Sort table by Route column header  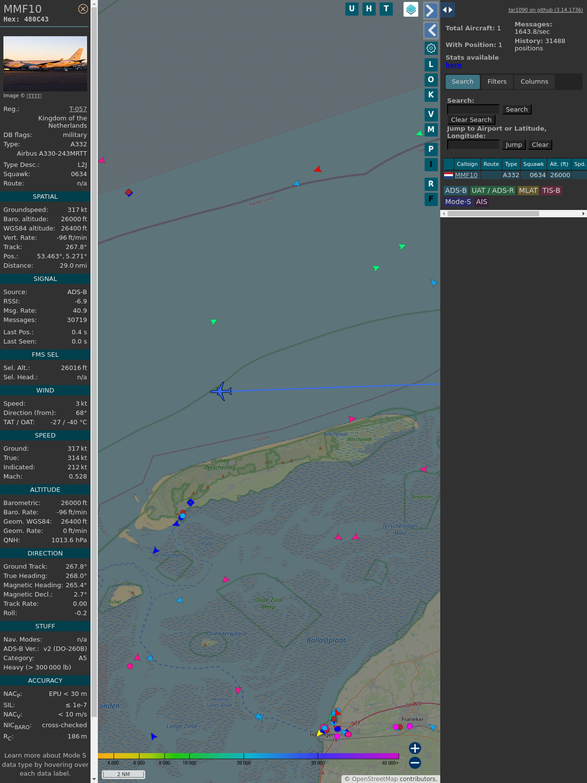click(491, 164)
